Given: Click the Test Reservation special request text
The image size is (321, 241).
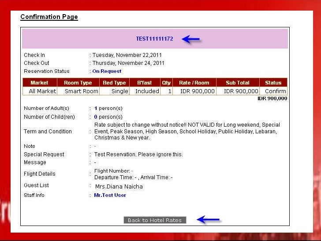Looking at the screenshot, I should (138, 154).
